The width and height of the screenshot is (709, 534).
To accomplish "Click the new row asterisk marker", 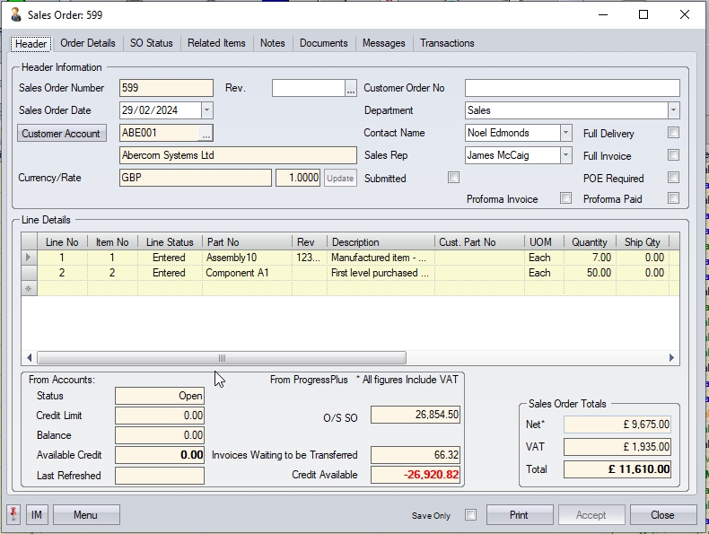I will click(x=29, y=288).
